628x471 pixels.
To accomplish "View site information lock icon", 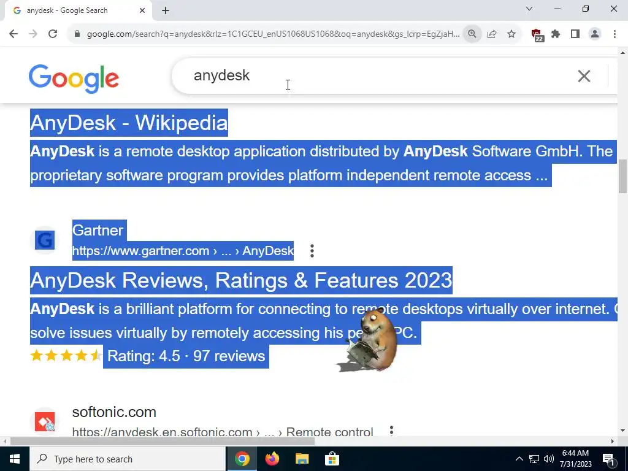I will 77,34.
